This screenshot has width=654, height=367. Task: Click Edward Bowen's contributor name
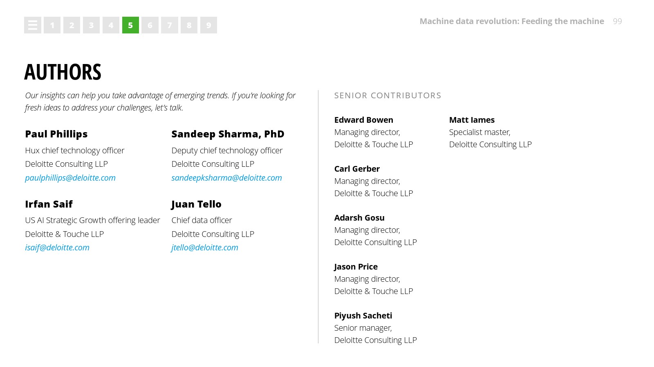[363, 120]
